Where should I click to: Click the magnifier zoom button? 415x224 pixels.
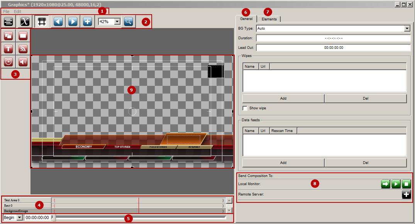pos(129,22)
